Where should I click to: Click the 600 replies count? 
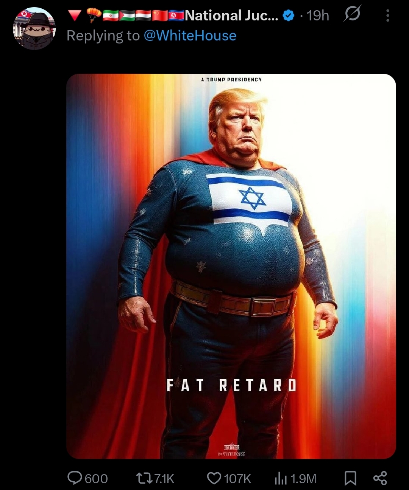pos(96,479)
